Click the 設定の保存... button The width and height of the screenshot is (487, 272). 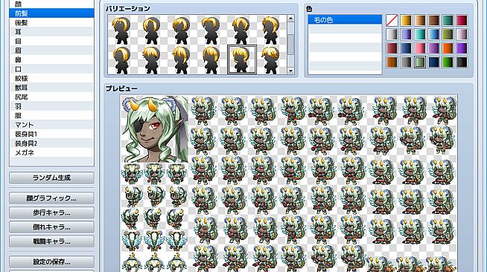[x=51, y=262]
